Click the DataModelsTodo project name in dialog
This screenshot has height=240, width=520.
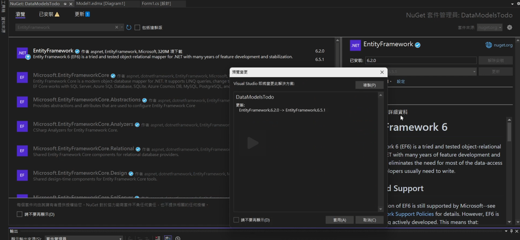tap(254, 97)
